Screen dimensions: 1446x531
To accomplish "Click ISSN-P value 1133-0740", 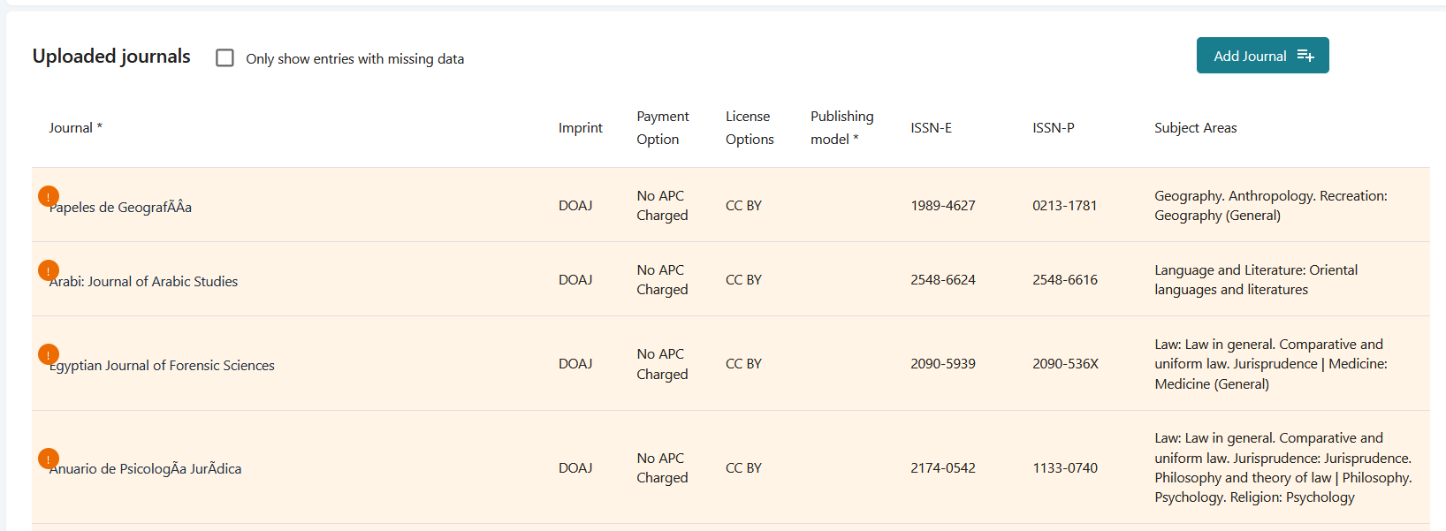I will 1065,468.
